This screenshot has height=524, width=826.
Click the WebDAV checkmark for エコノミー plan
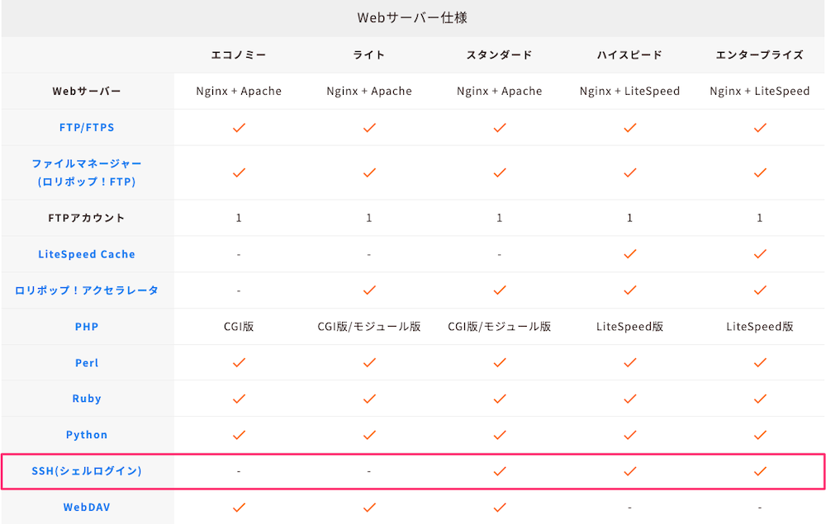(239, 507)
